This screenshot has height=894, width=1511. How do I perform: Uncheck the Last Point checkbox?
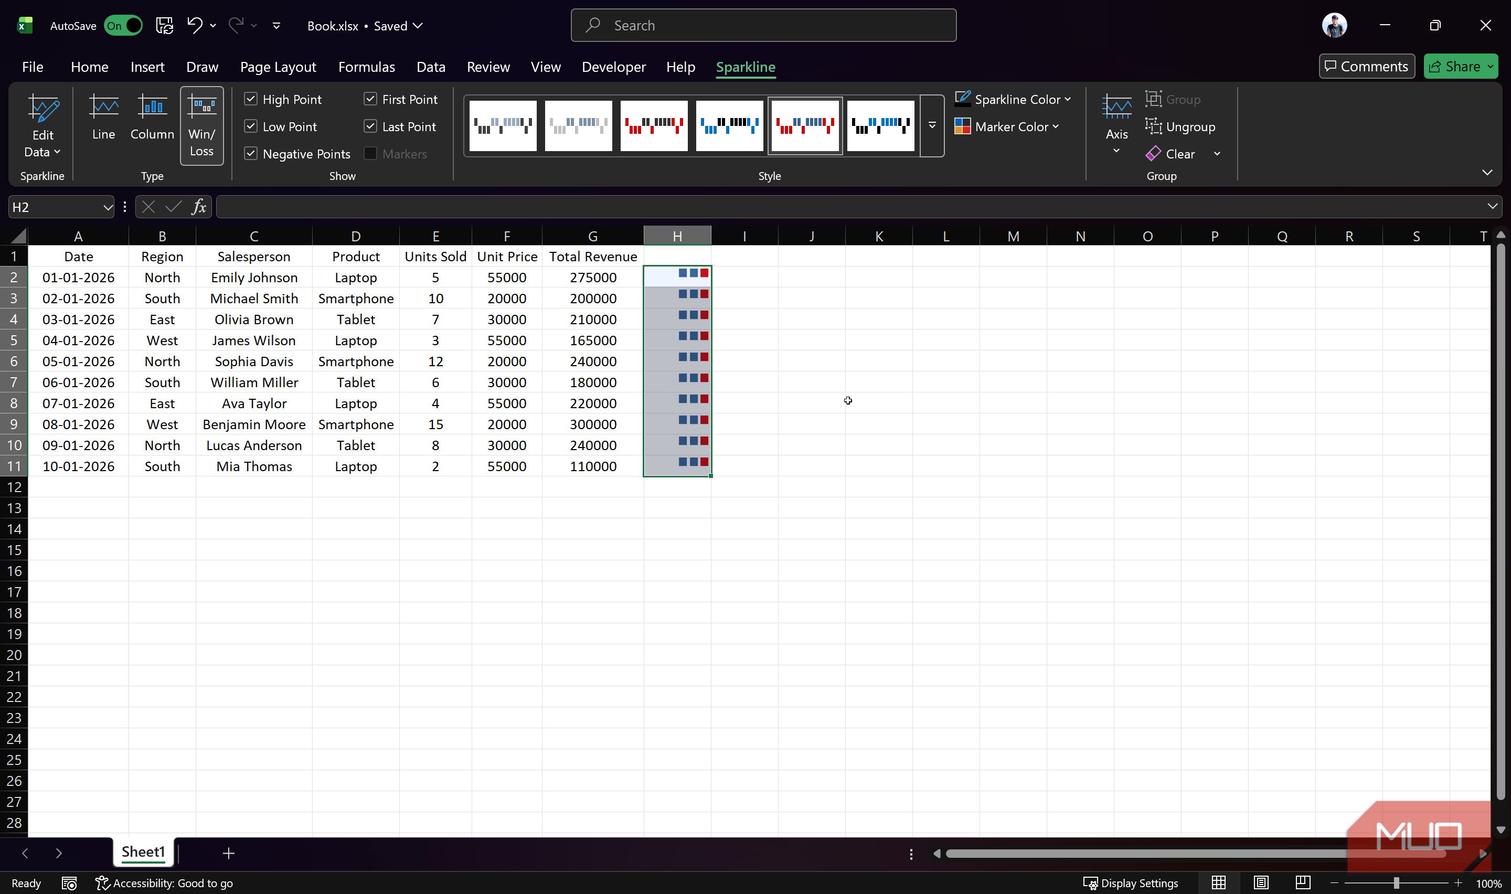(x=370, y=126)
